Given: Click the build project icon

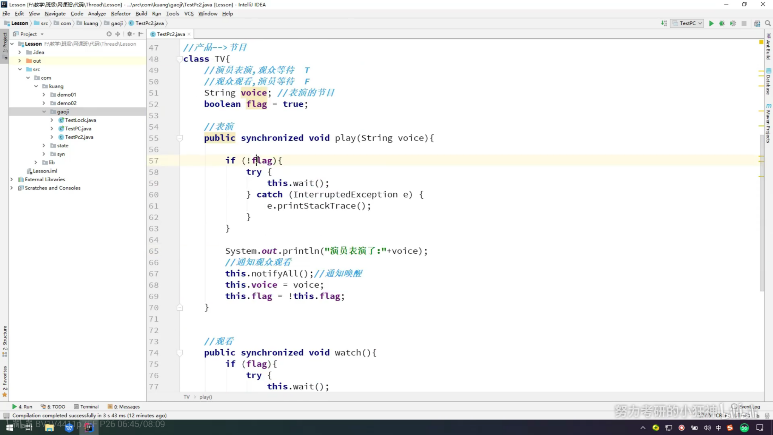Looking at the screenshot, I should click(x=664, y=23).
